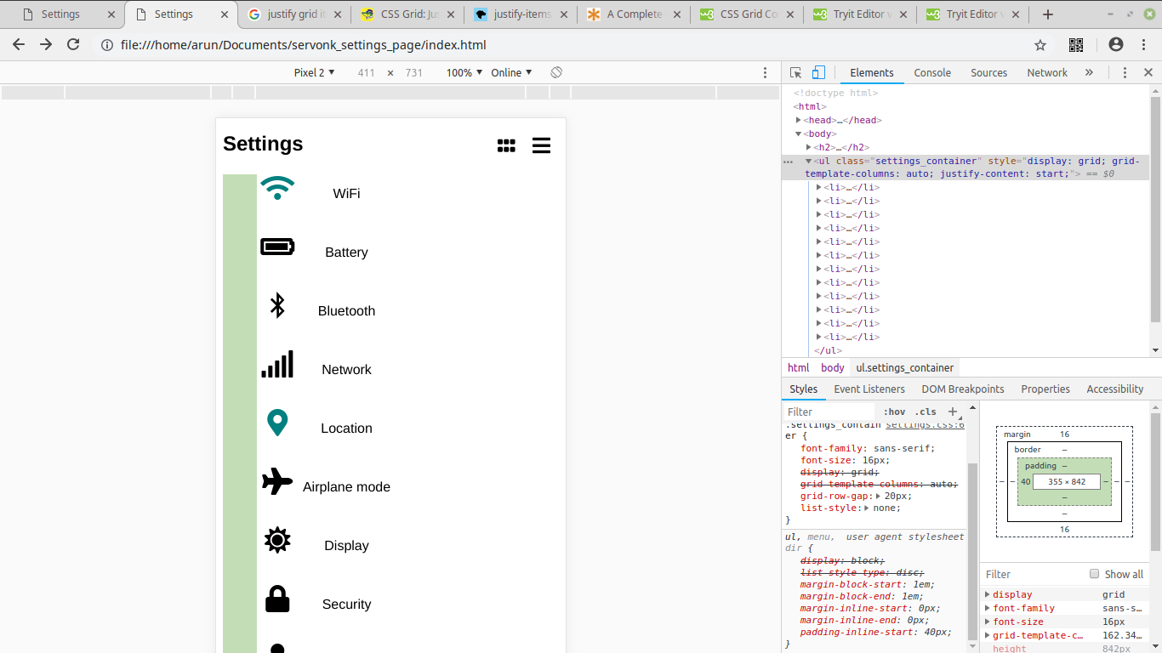The height and width of the screenshot is (653, 1162).
Task: Expand the computed display property
Action: 988,594
